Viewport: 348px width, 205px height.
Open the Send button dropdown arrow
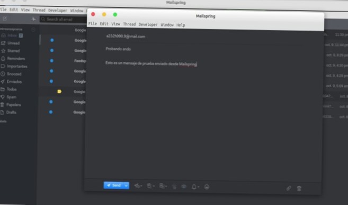point(126,185)
